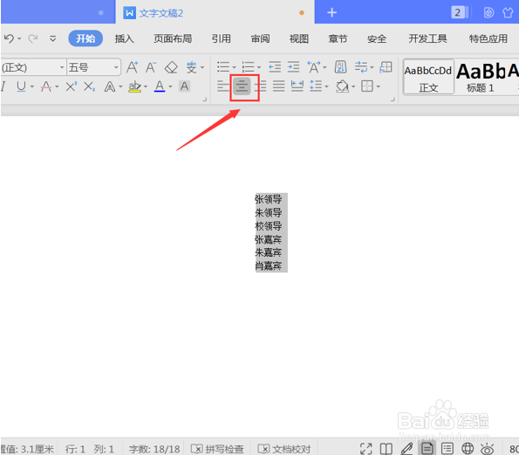The image size is (519, 455).
Task: Create a new tab with plus button
Action: (331, 13)
